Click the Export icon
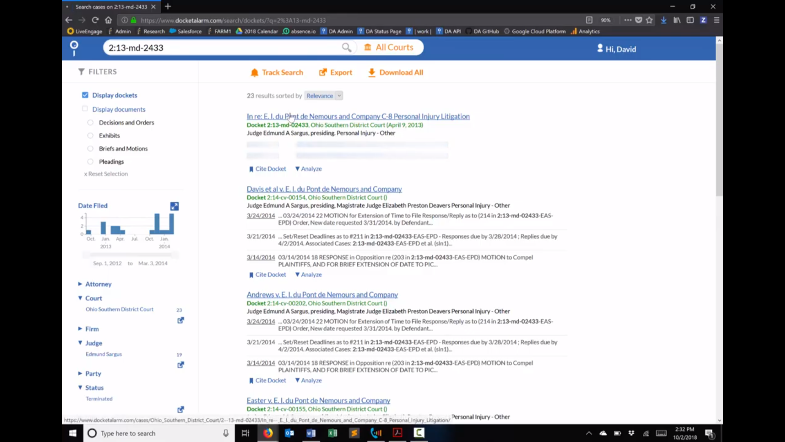785x442 pixels. (323, 72)
